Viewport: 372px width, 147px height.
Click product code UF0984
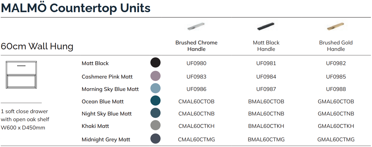[x=266, y=77]
